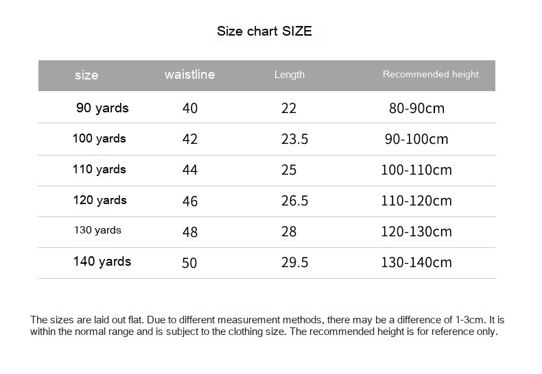
Task: Select the "waistline" column header
Action: [189, 75]
